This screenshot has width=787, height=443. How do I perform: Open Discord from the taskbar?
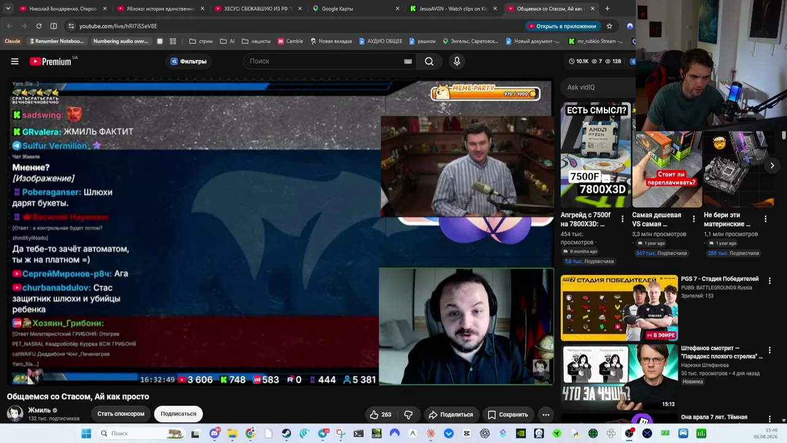tap(214, 434)
